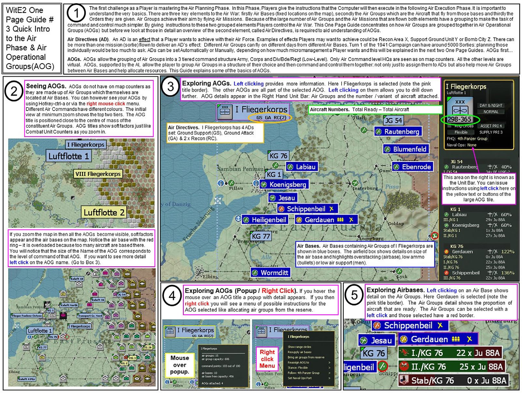Click the Rautenberg air base icon on map
The width and height of the screenshot is (522, 393).
(378, 132)
